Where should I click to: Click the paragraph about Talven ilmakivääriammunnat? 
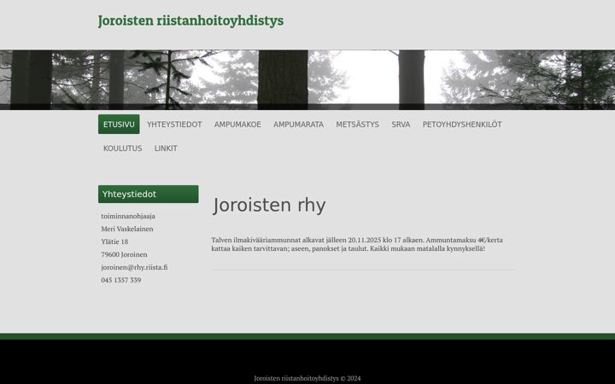tap(357, 244)
